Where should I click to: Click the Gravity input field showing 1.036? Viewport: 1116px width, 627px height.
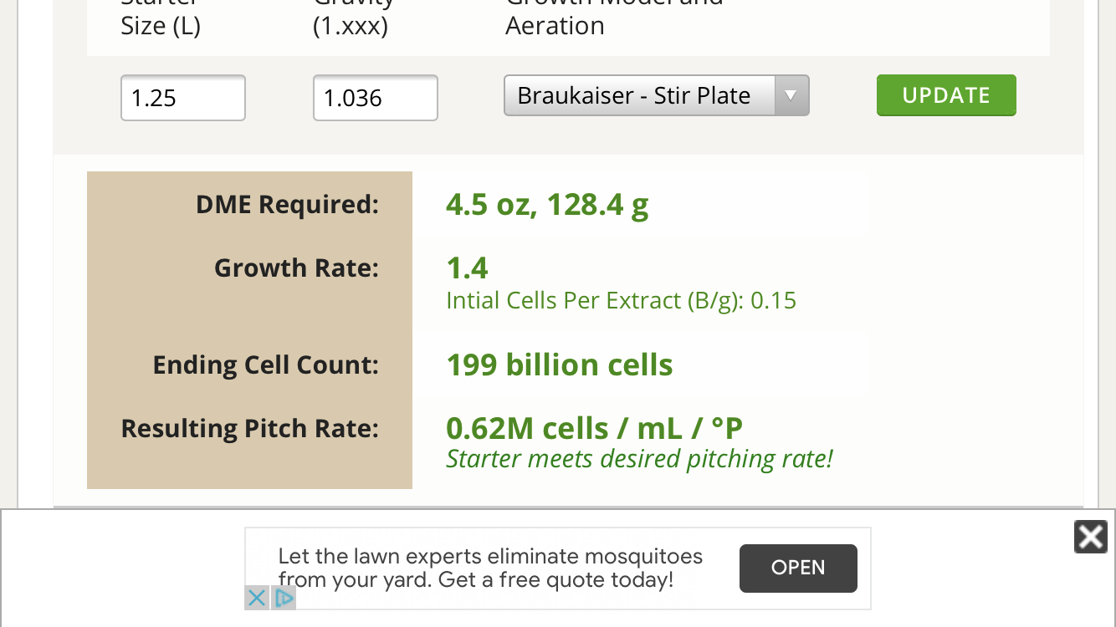point(376,98)
